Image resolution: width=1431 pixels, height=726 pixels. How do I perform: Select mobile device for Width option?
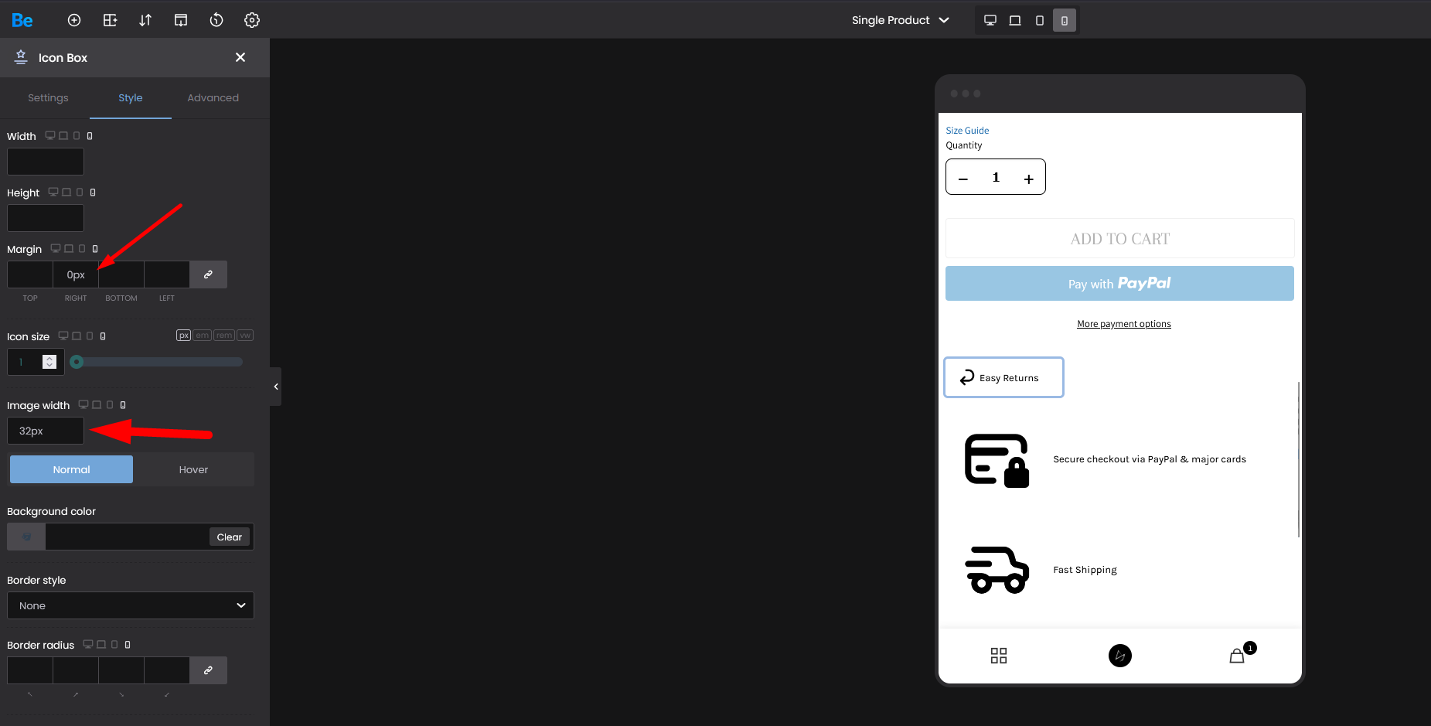(x=90, y=135)
